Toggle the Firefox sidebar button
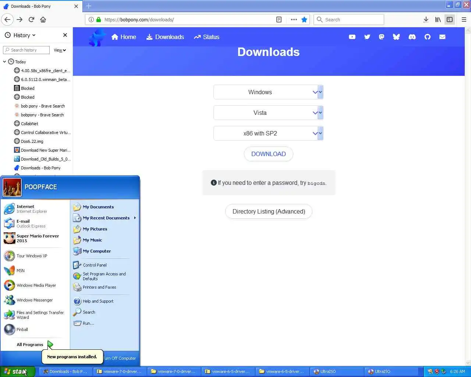This screenshot has height=377, width=471. pyautogui.click(x=450, y=20)
